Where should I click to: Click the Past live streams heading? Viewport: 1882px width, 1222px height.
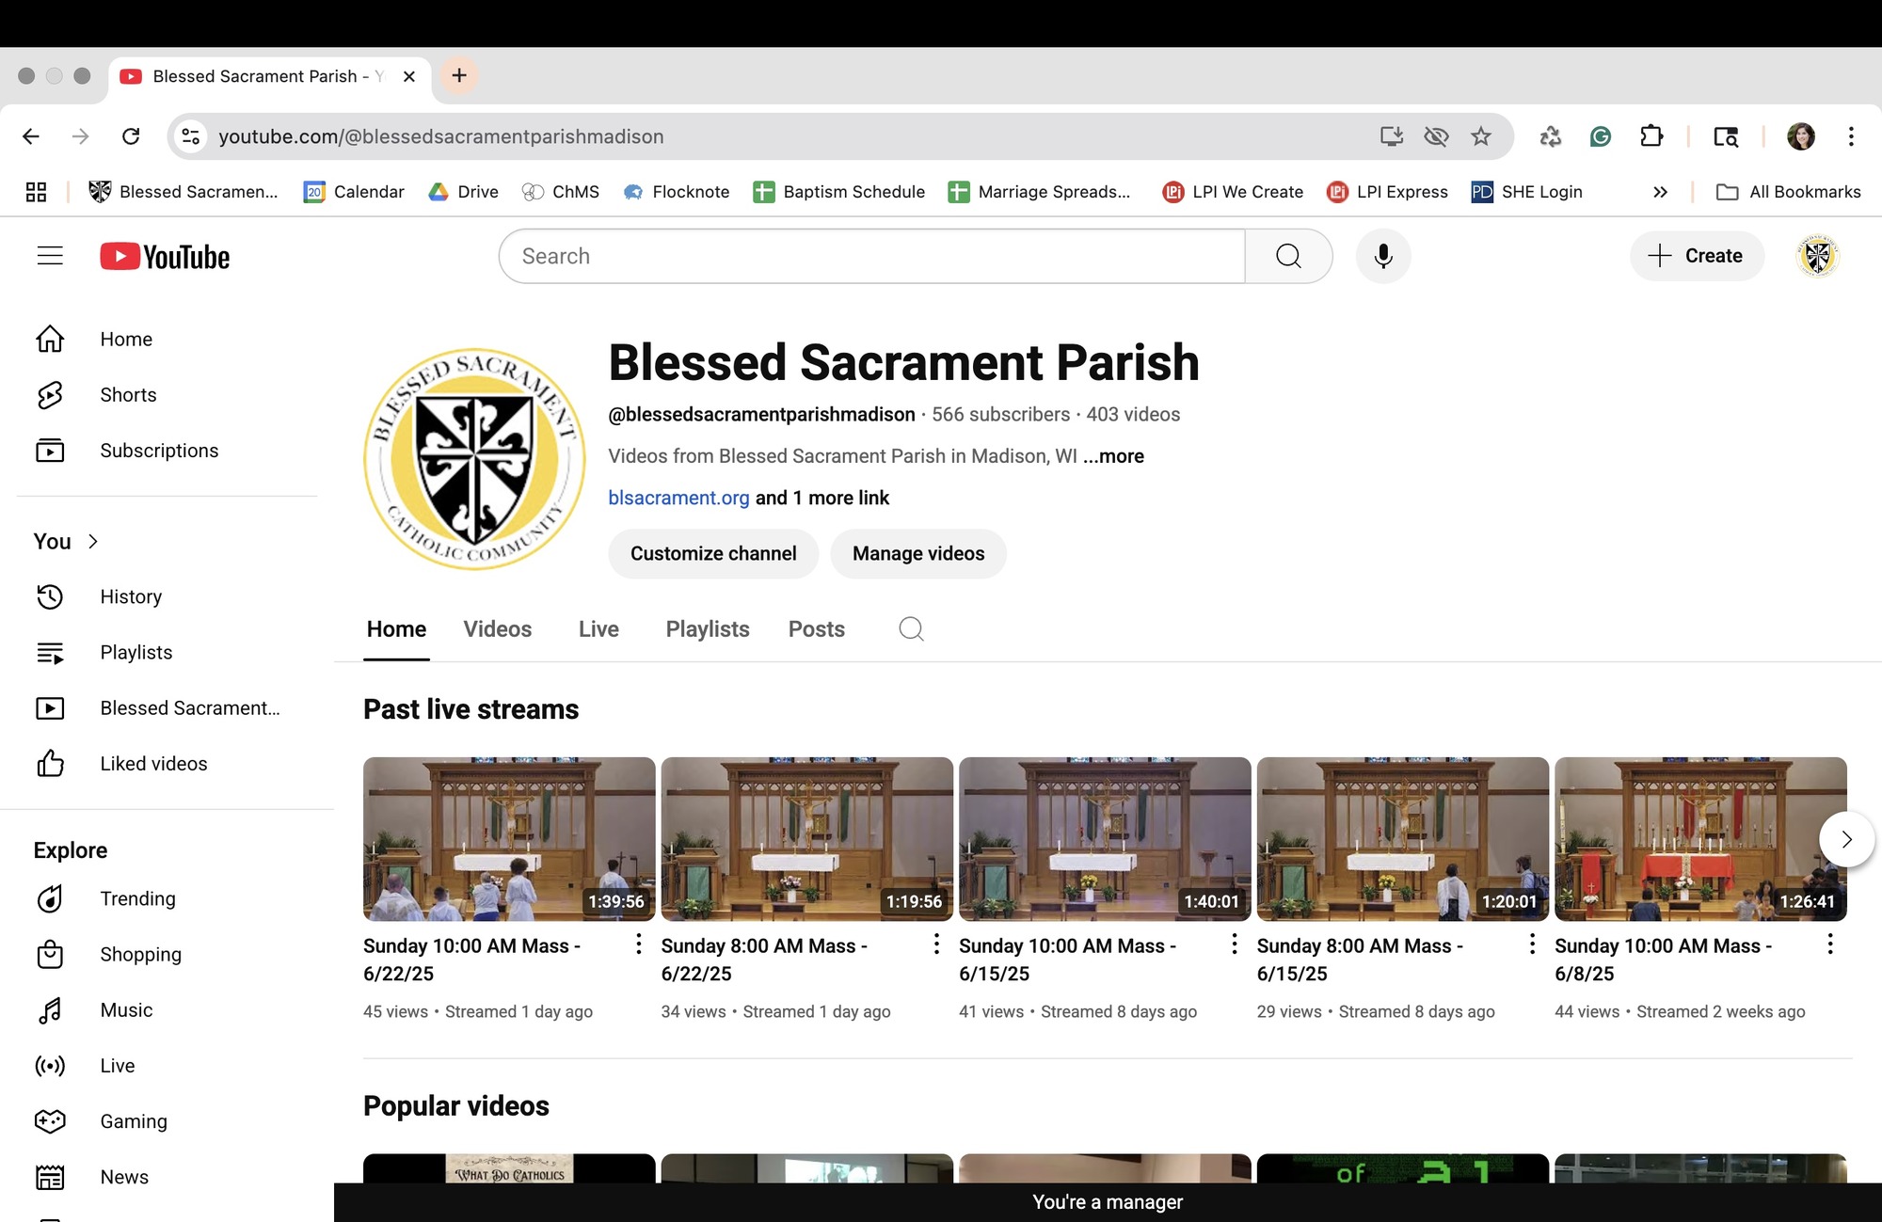(x=470, y=709)
